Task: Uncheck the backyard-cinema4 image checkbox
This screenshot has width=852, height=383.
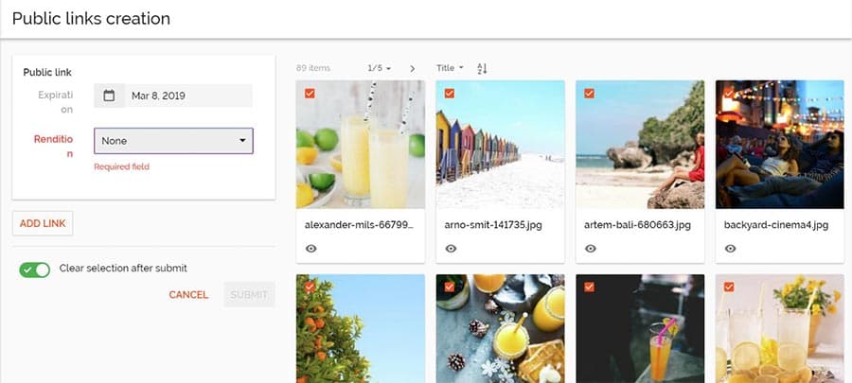Action: coord(729,94)
